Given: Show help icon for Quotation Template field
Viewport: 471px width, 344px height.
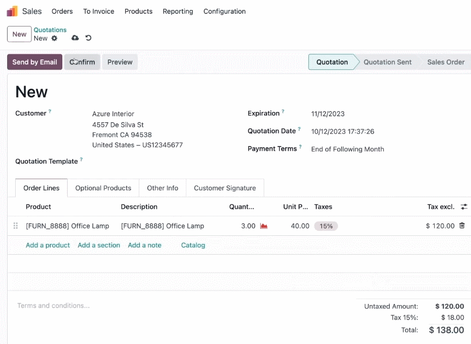Looking at the screenshot, I should pyautogui.click(x=81, y=159).
